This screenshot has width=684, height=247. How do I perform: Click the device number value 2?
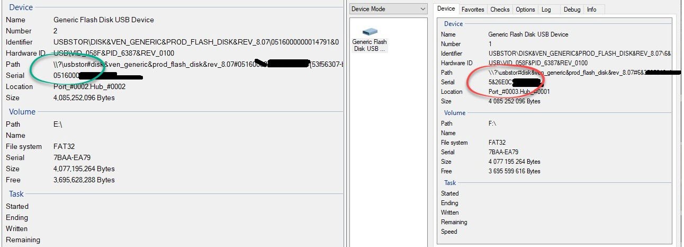56,31
